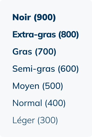Click the word Extra-gras
The image size is (92, 137).
click(34, 35)
